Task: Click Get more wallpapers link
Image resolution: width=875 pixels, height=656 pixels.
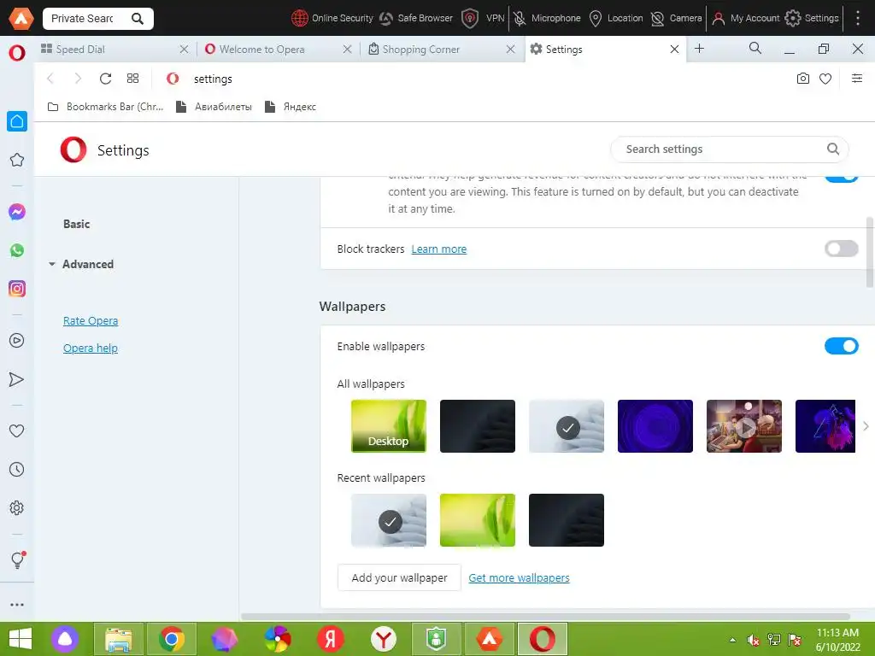Action: pos(519,578)
